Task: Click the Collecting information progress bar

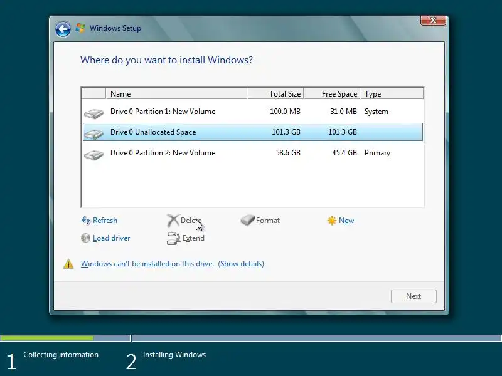Action: [x=65, y=338]
